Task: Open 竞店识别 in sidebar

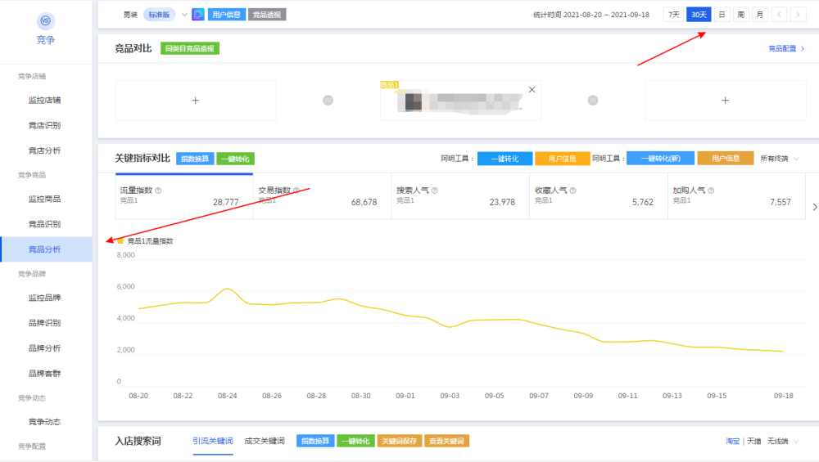Action: click(x=45, y=125)
